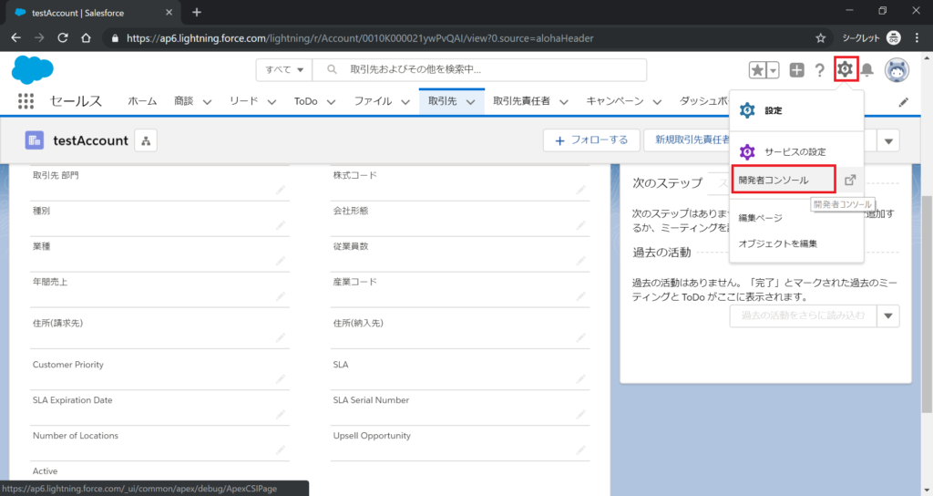Edit the 年間売上 field pencil icon
This screenshot has width=933, height=496.
tap(282, 297)
